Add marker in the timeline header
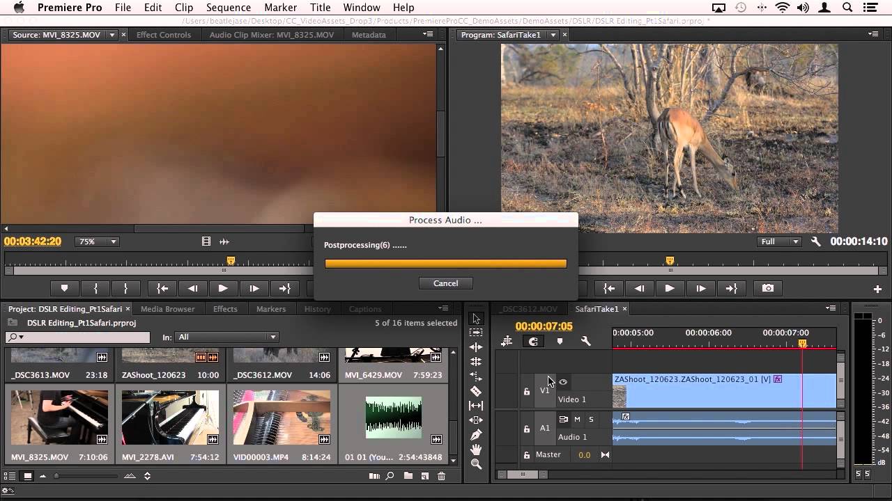Image resolution: width=892 pixels, height=501 pixels. point(560,341)
